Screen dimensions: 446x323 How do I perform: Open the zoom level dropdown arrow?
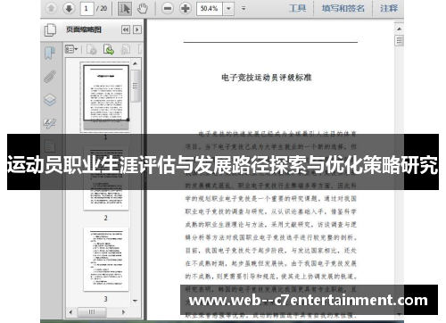point(228,9)
